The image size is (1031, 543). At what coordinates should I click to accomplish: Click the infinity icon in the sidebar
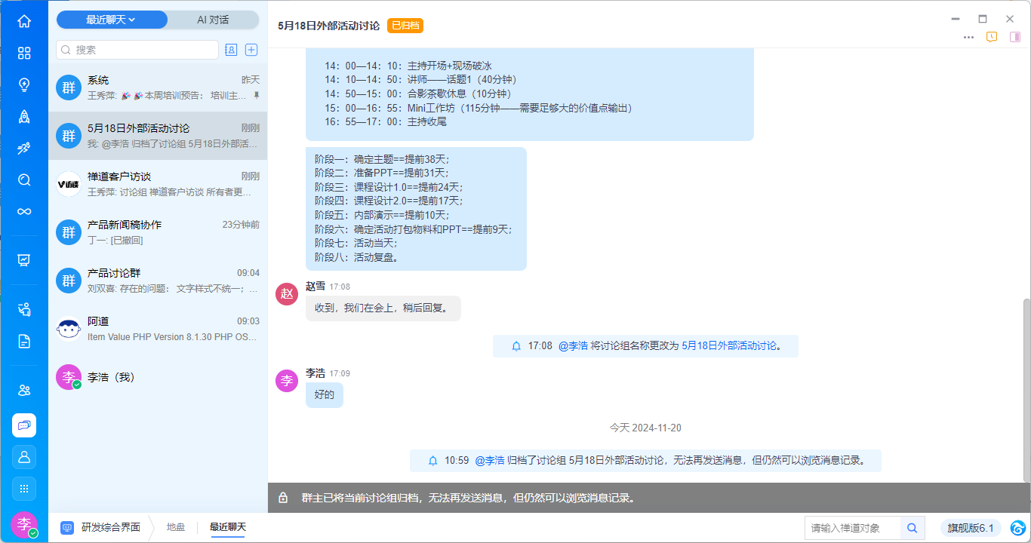click(24, 211)
